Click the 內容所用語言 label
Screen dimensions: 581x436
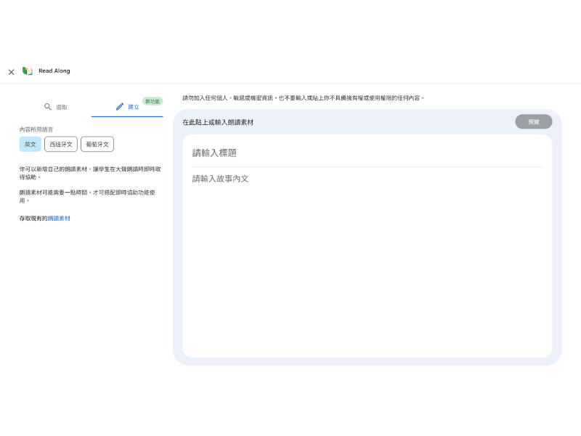pyautogui.click(x=36, y=129)
